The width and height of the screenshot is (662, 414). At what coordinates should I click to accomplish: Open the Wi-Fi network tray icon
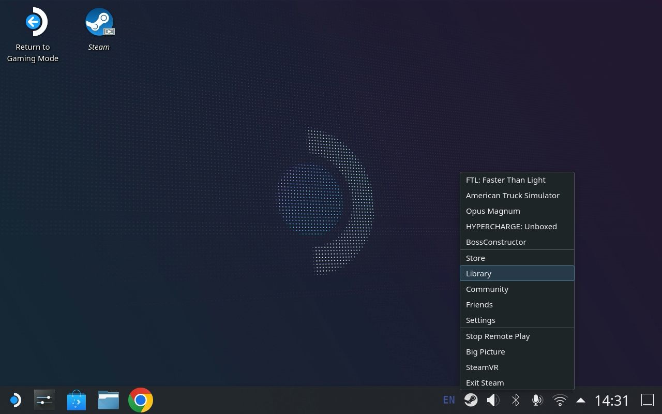coord(560,400)
